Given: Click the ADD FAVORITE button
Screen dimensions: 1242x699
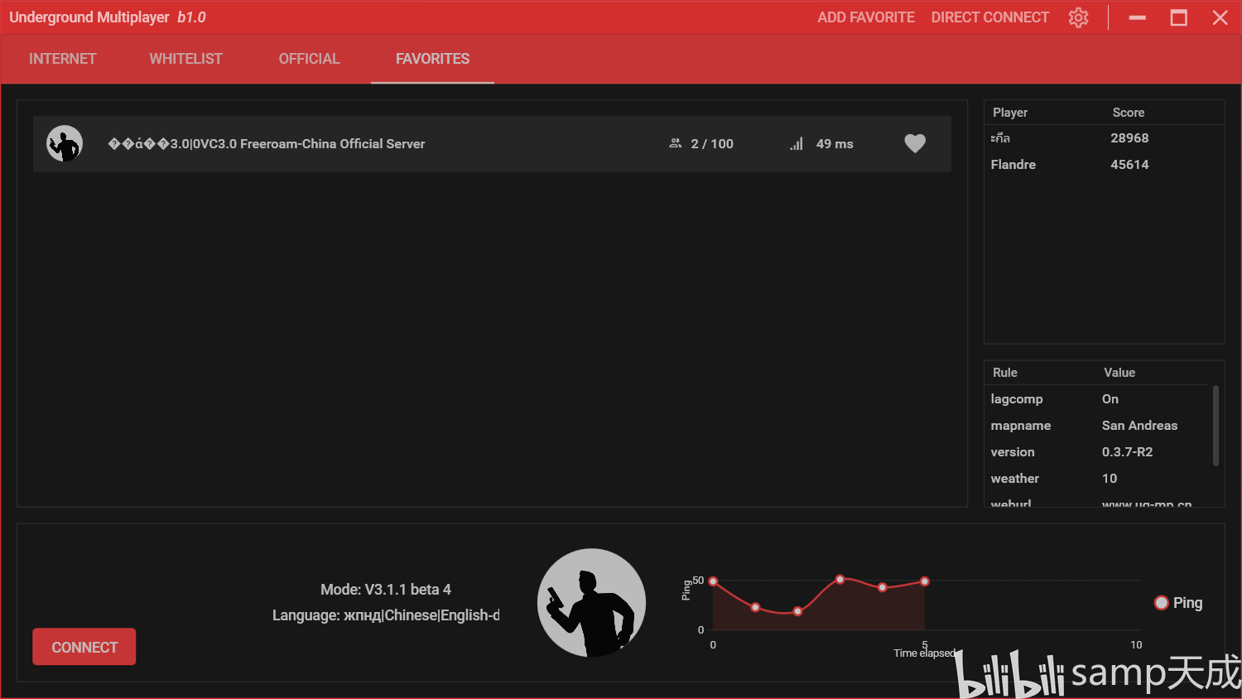Looking at the screenshot, I should [866, 17].
